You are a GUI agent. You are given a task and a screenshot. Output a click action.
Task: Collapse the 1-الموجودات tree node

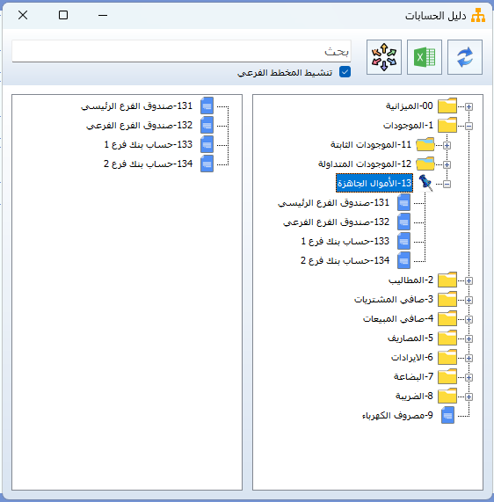(x=469, y=126)
